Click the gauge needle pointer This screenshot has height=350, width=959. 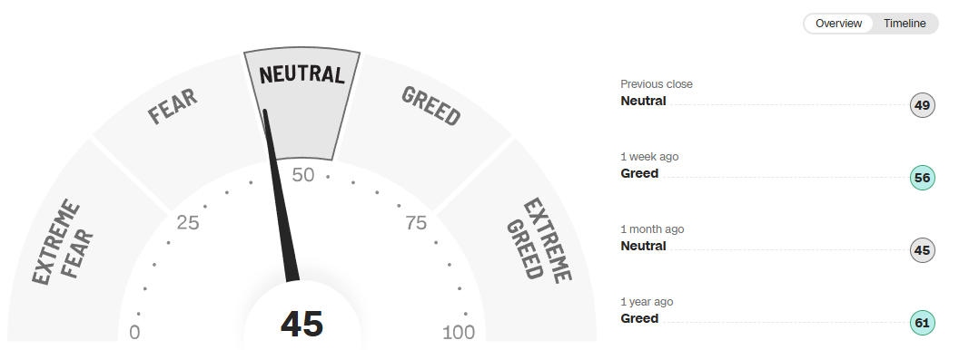tap(280, 196)
